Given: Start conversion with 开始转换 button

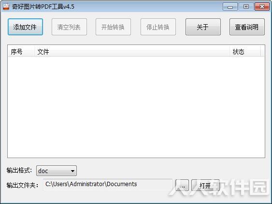Looking at the screenshot, I should click(113, 27).
